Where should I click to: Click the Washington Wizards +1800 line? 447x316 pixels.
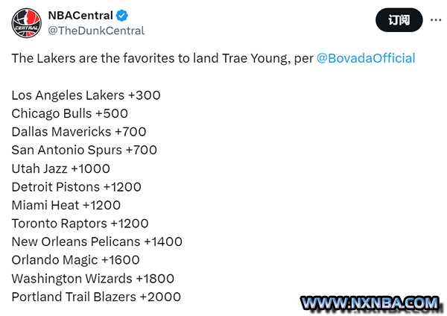pos(93,279)
